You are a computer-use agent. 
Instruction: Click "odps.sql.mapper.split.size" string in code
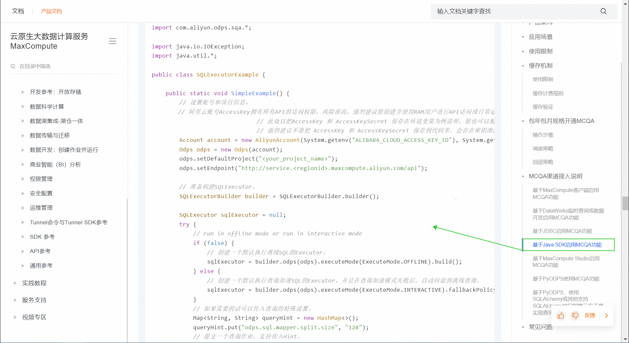tap(290, 327)
